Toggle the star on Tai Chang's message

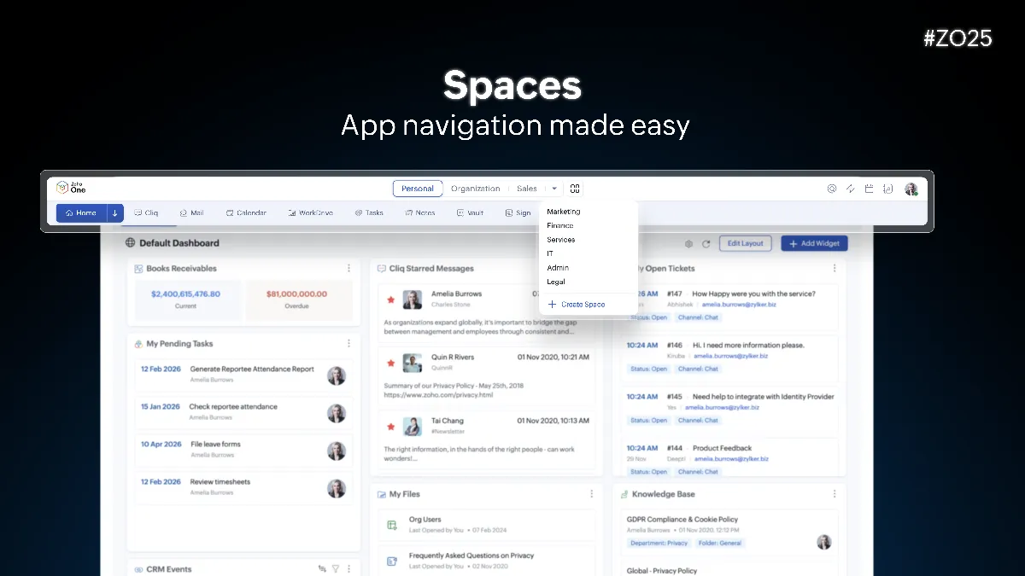(391, 426)
